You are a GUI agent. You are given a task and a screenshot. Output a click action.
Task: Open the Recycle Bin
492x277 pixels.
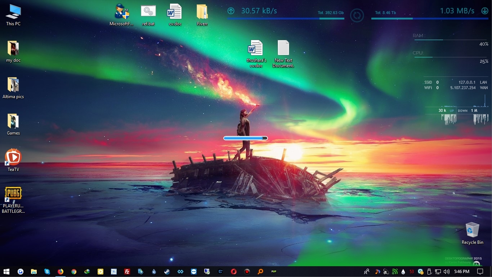tap(473, 234)
